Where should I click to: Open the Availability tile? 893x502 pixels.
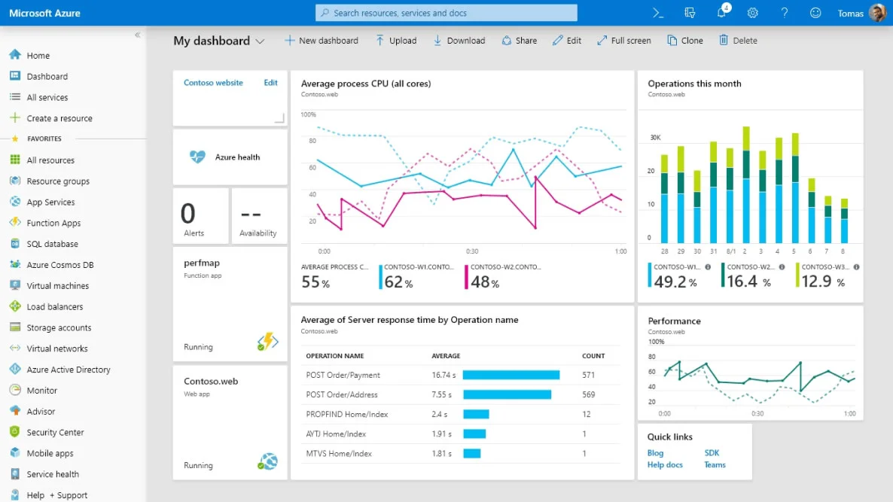260,216
